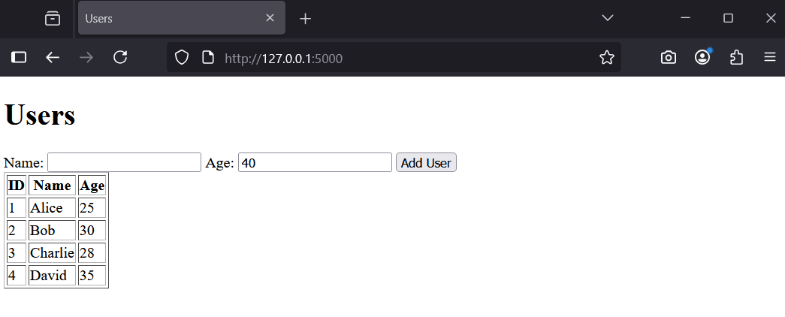Open the hamburger application menu
785x317 pixels.
tap(770, 57)
